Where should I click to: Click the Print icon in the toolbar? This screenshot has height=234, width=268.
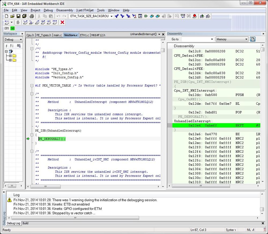[32, 16]
